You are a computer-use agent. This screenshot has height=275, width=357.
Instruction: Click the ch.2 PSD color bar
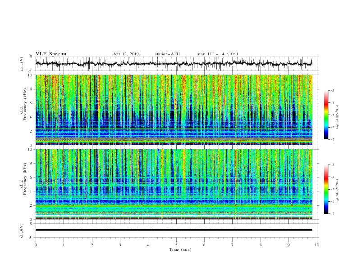(x=326, y=189)
